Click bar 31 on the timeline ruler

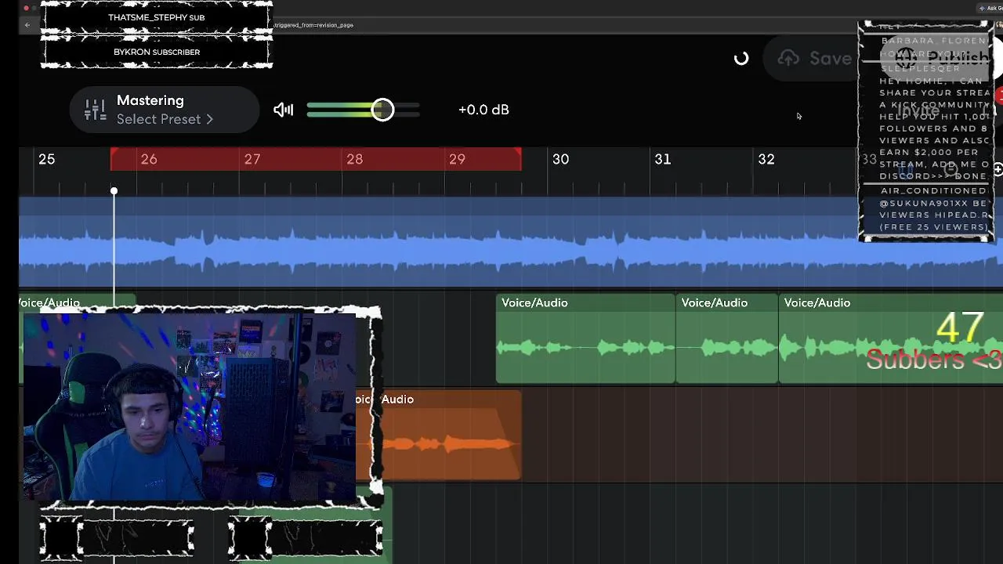663,159
